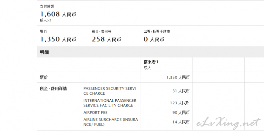Click the 成人 label under 搭乘者1
Screen dimensions: 264x134
147,68
